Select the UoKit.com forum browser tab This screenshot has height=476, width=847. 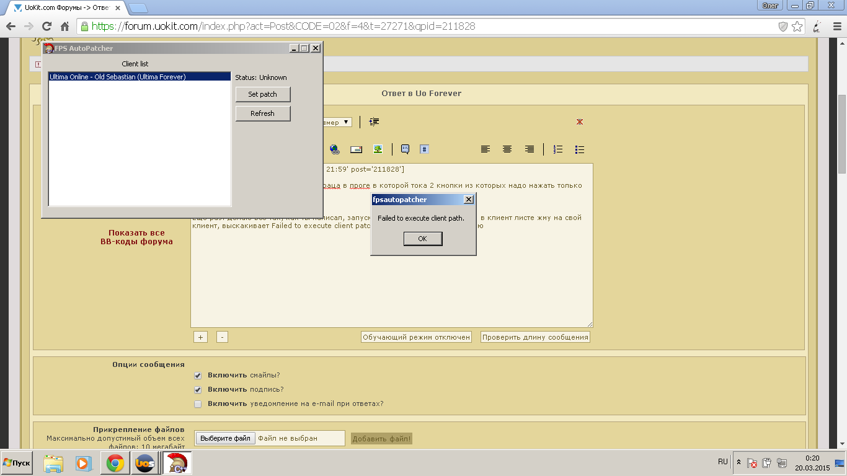click(x=65, y=7)
